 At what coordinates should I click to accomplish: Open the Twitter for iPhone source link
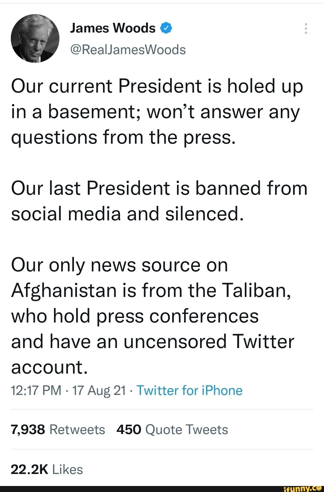(x=189, y=390)
